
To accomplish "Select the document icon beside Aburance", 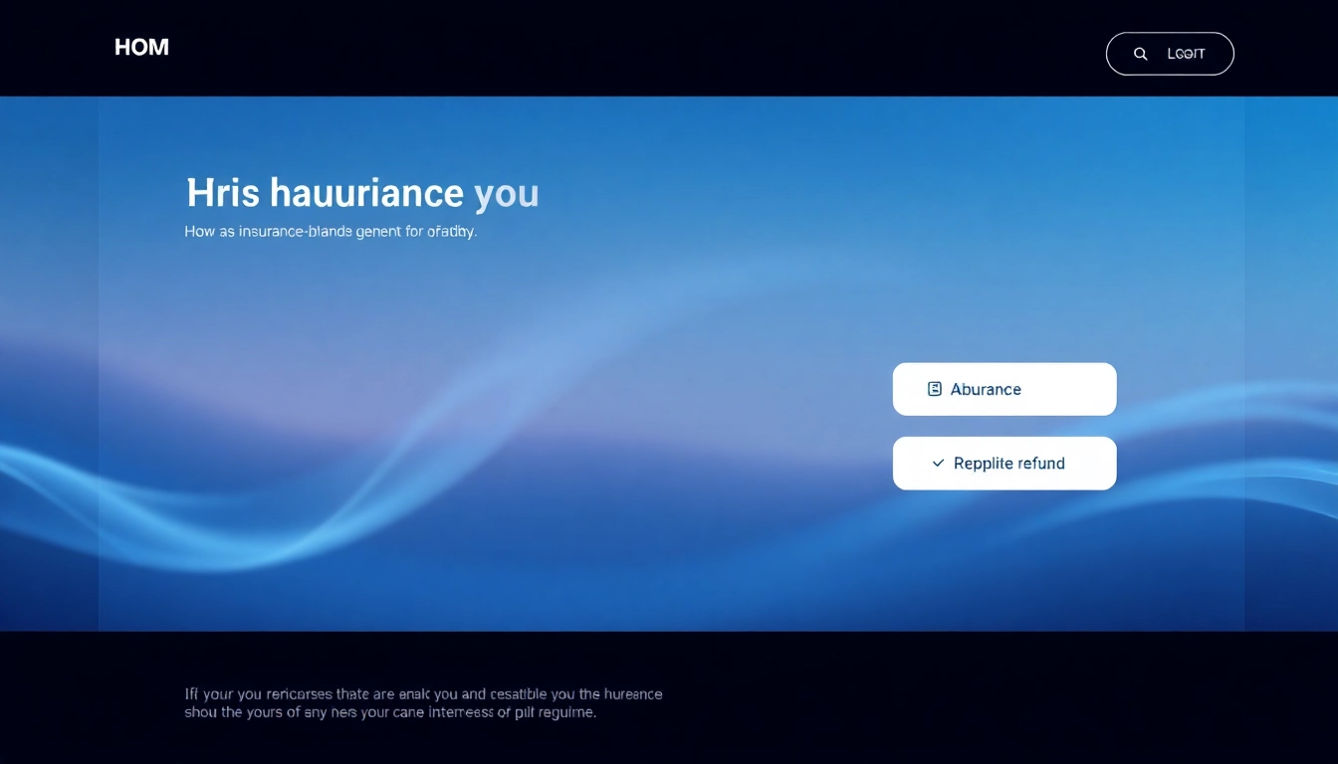I will tap(935, 389).
